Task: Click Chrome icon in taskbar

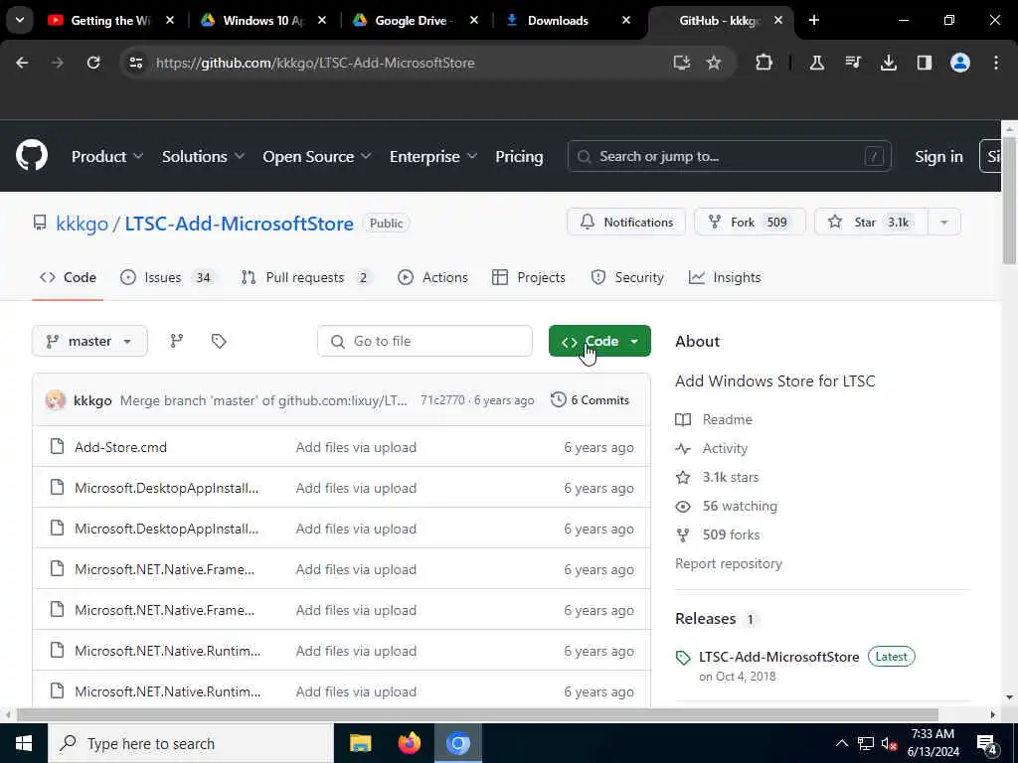Action: [457, 743]
